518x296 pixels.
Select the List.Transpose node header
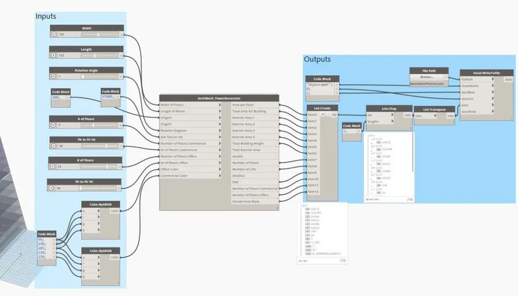(435, 109)
